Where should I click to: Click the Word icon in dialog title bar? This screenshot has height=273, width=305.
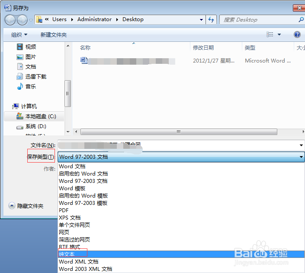pos(8,8)
